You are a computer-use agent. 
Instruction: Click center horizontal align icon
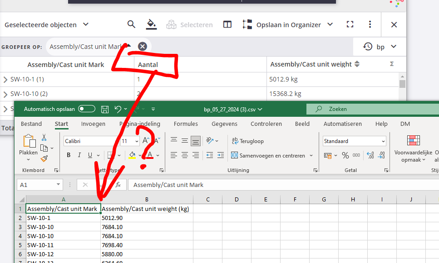click(x=185, y=155)
